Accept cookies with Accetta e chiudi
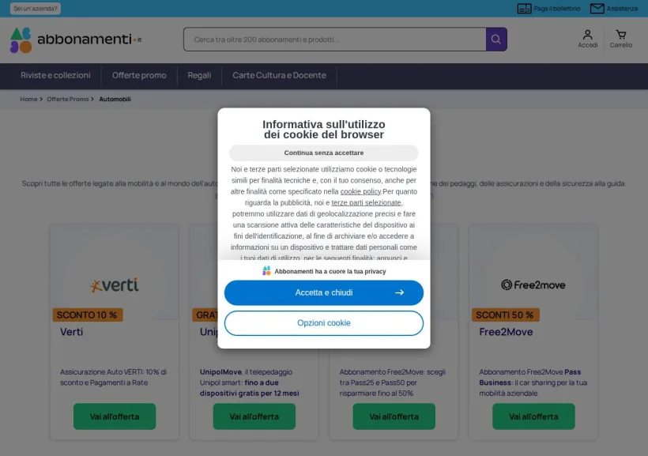648x456 pixels. tap(323, 292)
